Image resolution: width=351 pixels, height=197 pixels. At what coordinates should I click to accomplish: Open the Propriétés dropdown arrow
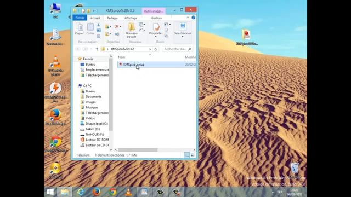pos(156,37)
